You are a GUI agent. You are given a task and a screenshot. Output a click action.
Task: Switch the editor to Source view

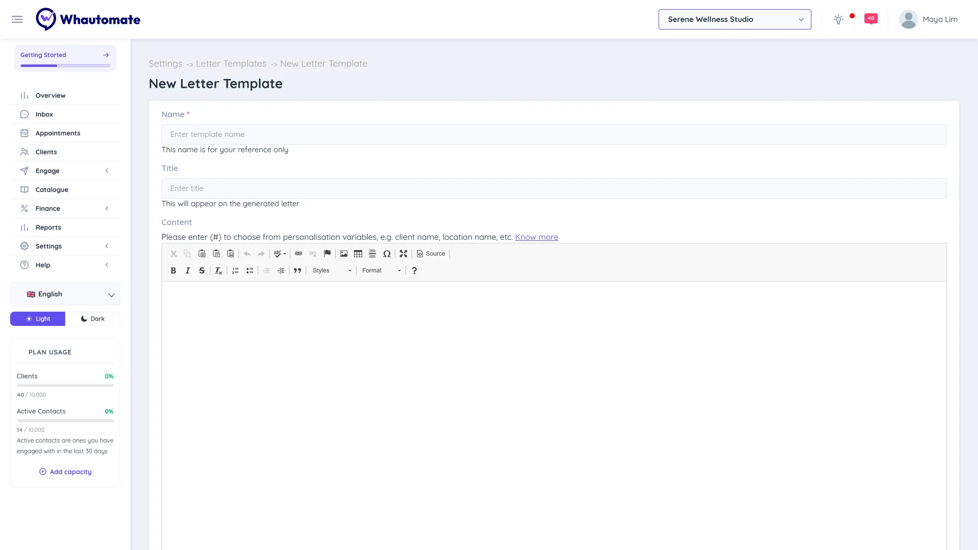tap(431, 254)
